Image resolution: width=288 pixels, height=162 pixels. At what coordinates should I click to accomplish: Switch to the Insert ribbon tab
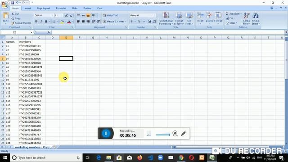point(28,8)
